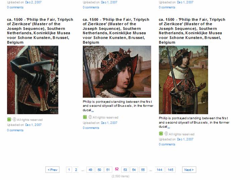Go to previous page with Prev button
250x180 pixels.
point(53,170)
